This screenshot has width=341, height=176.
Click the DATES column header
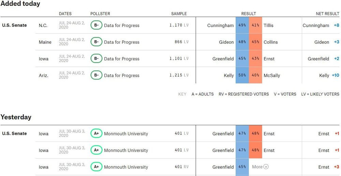tap(65, 14)
